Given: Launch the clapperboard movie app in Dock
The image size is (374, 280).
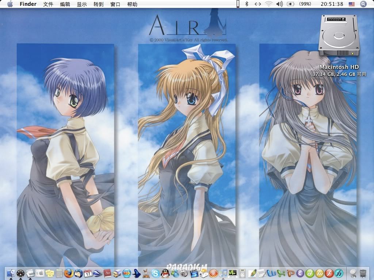Looking at the screenshot, I should pyautogui.click(x=194, y=273).
